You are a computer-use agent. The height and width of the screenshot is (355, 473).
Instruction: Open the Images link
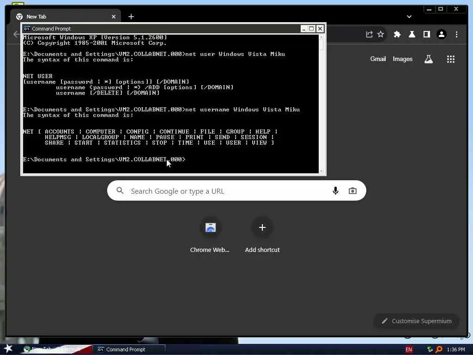point(402,59)
